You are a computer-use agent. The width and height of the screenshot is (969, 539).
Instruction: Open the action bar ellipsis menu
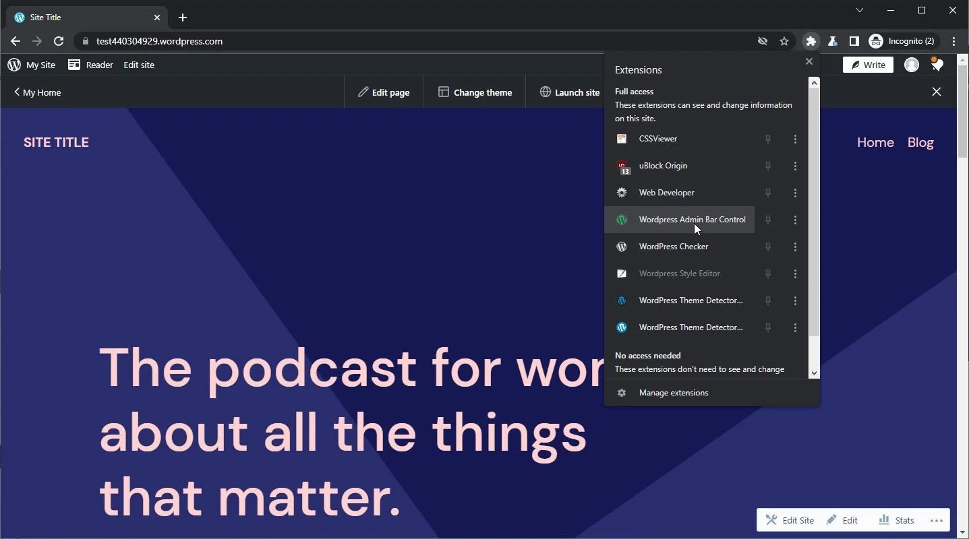(936, 520)
